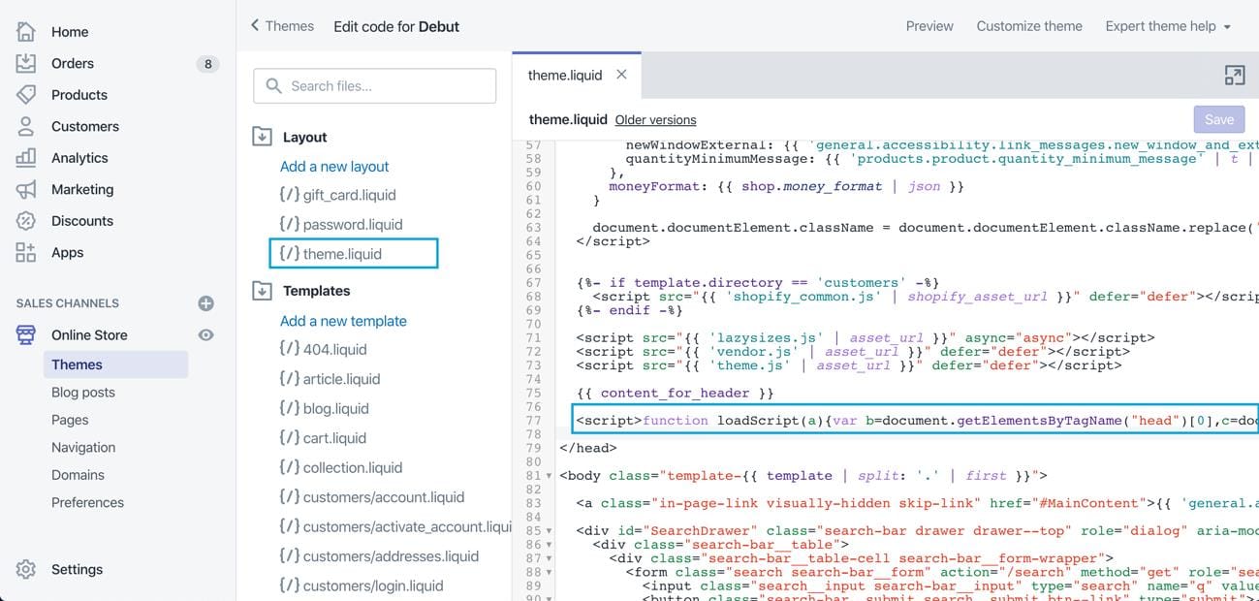The width and height of the screenshot is (1259, 601).
Task: Click the Customers person icon
Action: [26, 126]
